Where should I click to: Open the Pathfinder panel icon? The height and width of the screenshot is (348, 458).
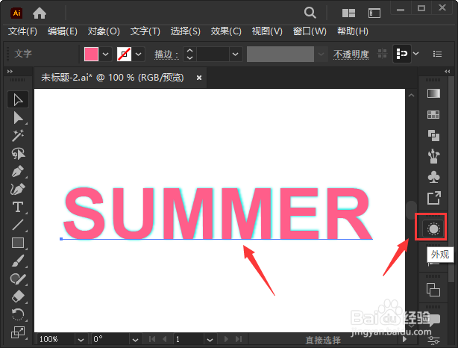point(433,135)
